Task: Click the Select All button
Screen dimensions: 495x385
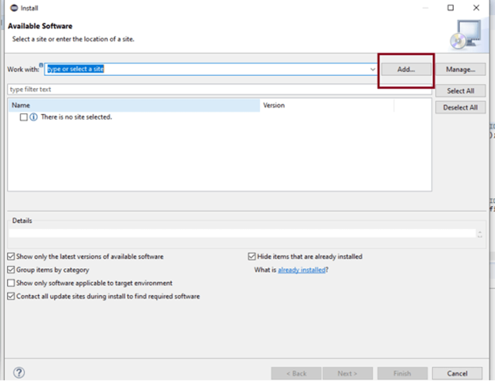Action: coord(460,91)
